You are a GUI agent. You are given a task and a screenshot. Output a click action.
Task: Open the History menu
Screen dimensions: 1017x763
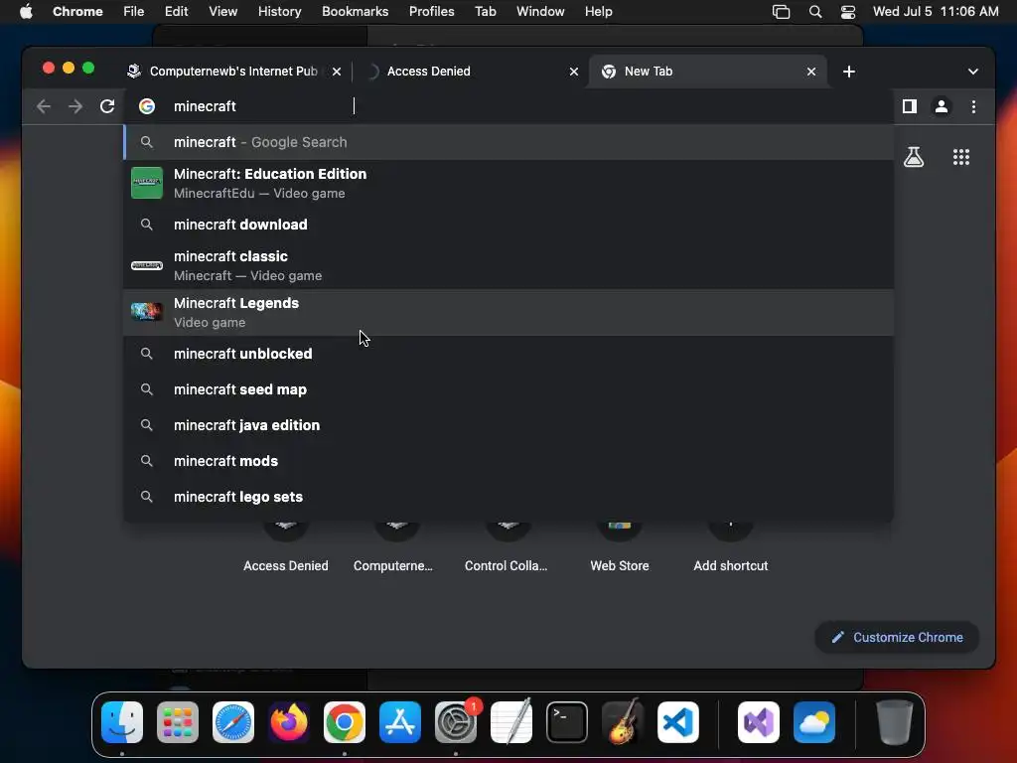279,12
